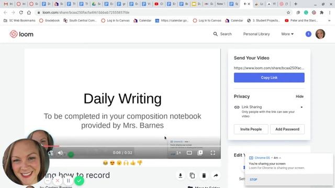Open Move to Folder
This screenshot has height=188, width=335.
[204, 187]
